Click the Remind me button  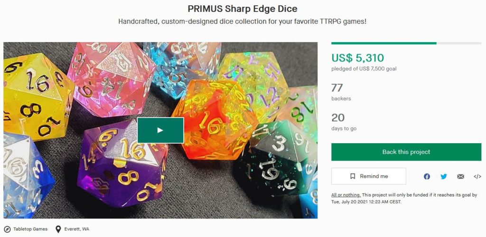(368, 176)
